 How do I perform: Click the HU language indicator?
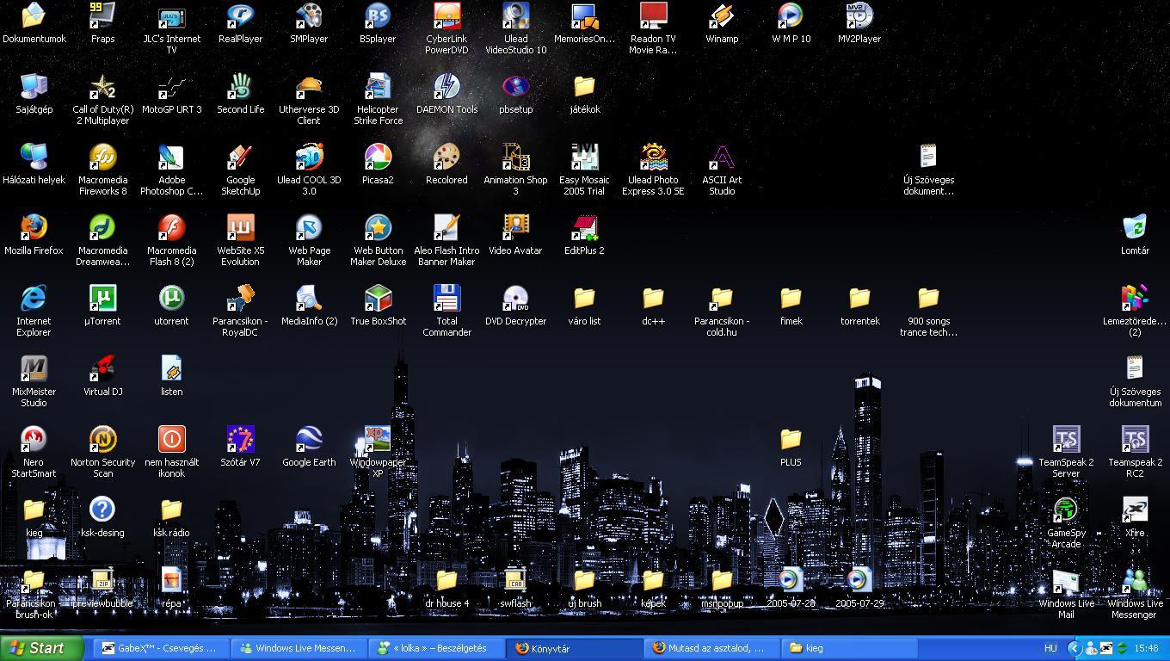pos(1050,648)
